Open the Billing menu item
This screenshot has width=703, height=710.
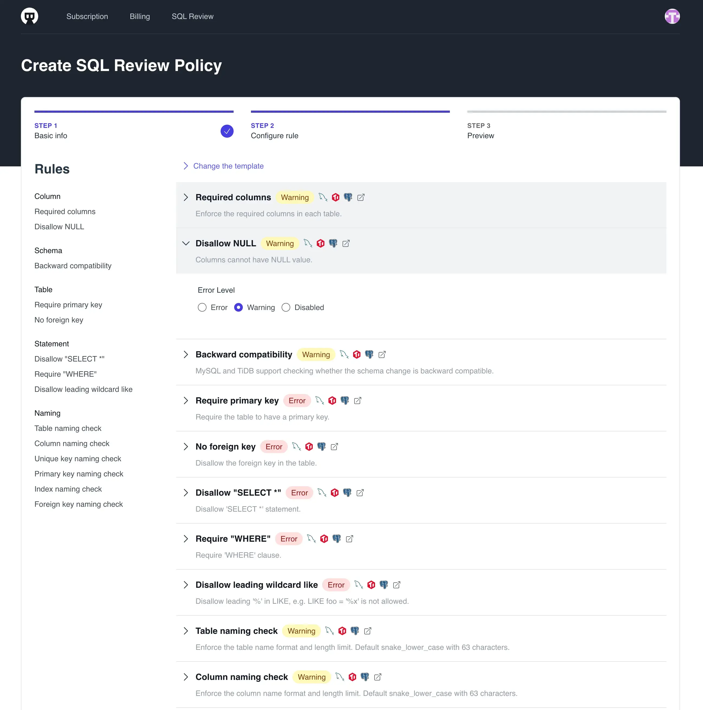click(140, 16)
